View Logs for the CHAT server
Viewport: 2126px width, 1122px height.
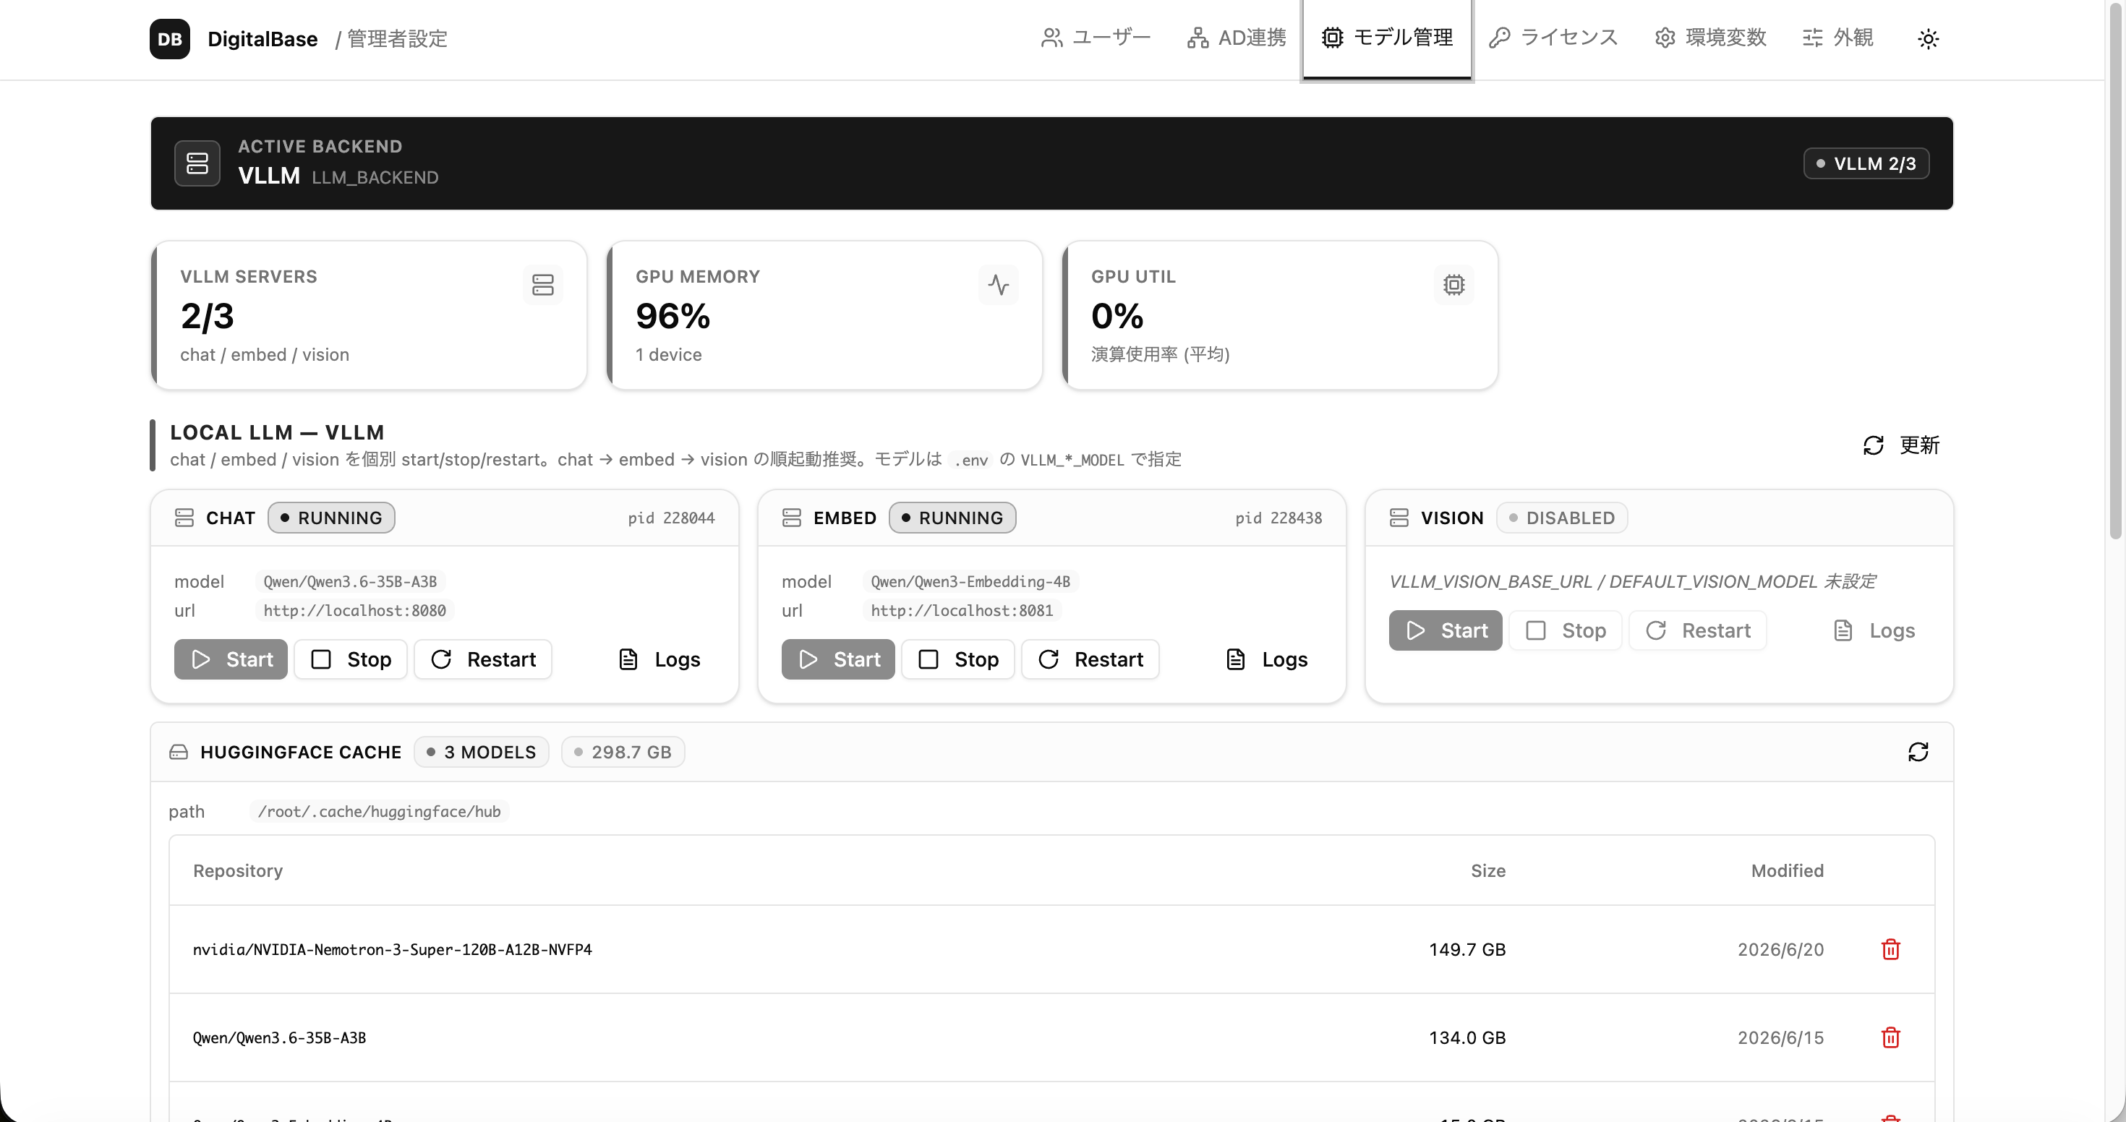(x=659, y=659)
